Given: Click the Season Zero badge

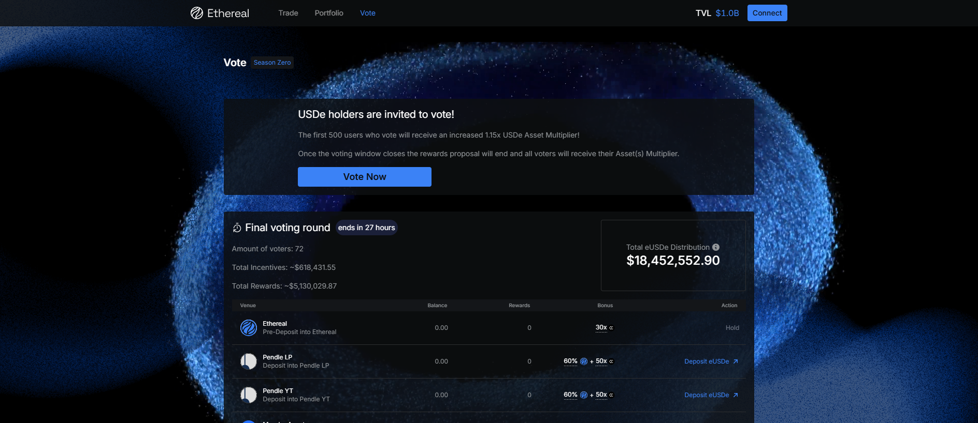Looking at the screenshot, I should (272, 63).
